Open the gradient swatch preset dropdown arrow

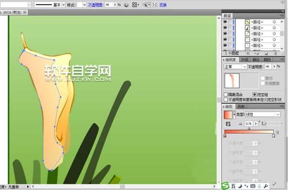coord(234,115)
